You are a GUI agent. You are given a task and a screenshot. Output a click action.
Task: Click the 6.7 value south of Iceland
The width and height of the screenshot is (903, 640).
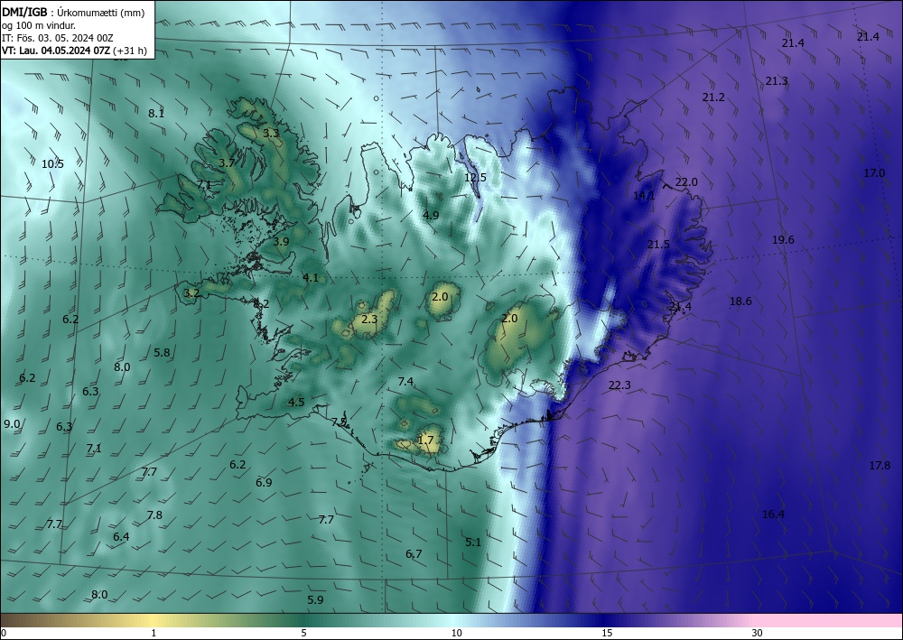pyautogui.click(x=414, y=554)
